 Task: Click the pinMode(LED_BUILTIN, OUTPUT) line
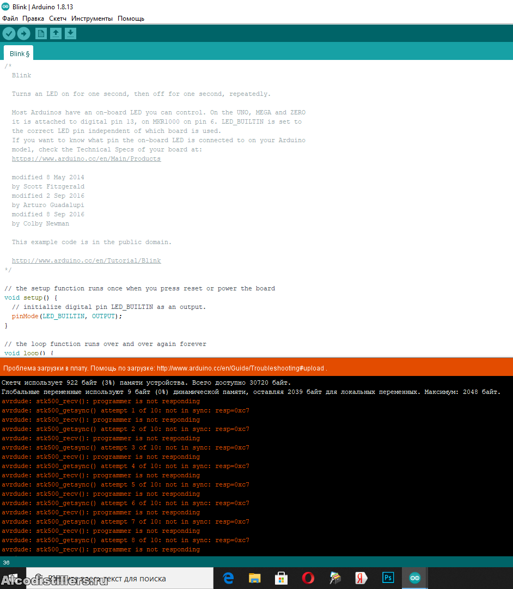click(x=67, y=316)
